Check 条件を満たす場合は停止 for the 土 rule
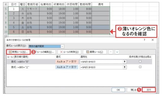This screenshot has height=96, width=162. click(140, 67)
